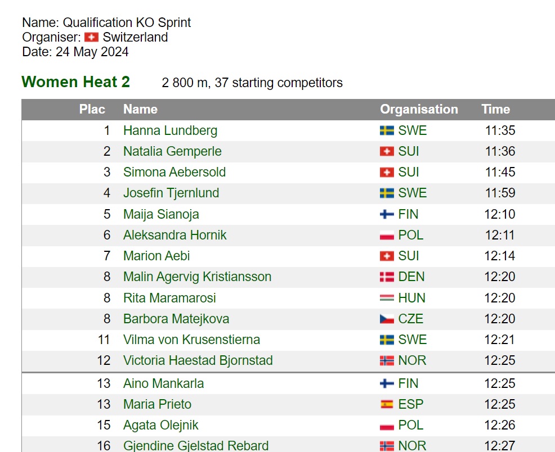
Task: Click Aino Mankarla's name
Action: pyautogui.click(x=164, y=383)
